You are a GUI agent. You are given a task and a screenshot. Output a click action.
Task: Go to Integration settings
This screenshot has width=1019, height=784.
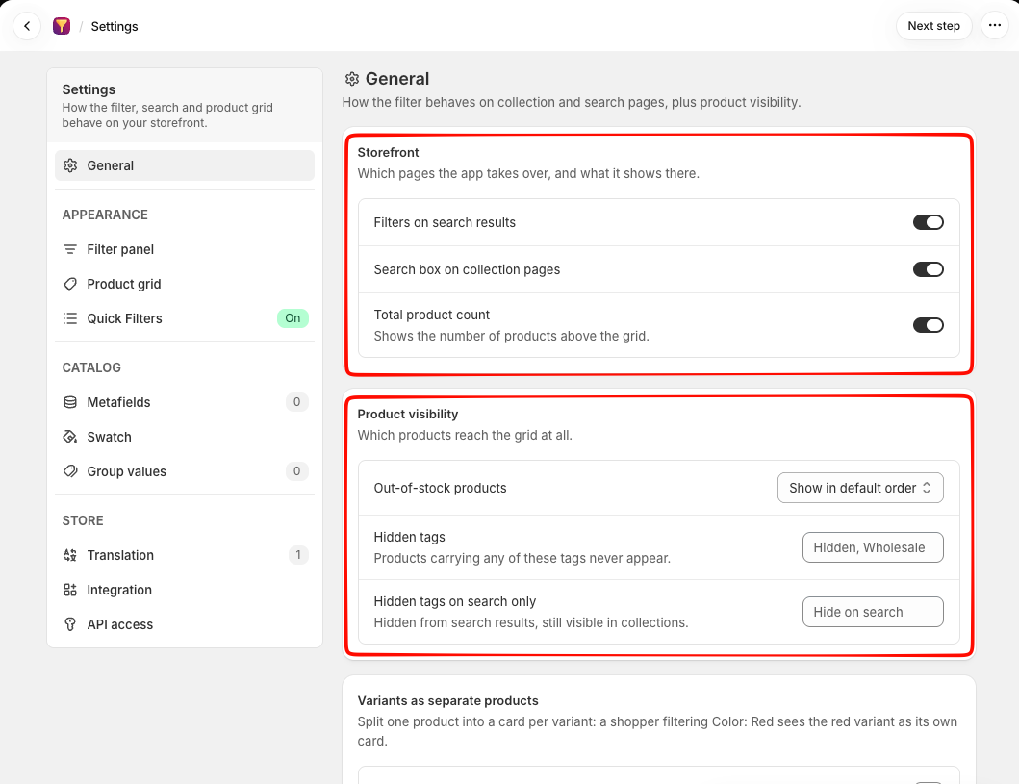185,590
